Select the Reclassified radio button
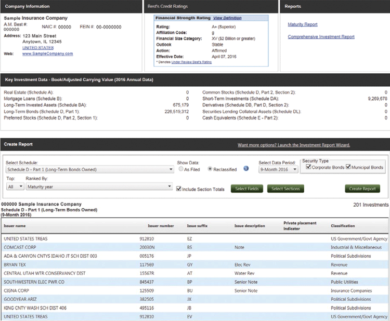Image resolution: width=390 pixels, height=321 pixels. pos(210,169)
